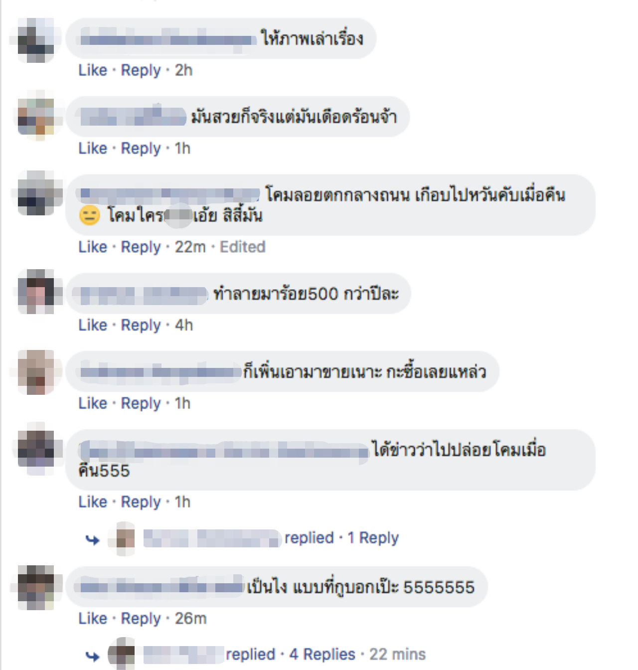This screenshot has height=670, width=638.
Task: Click the reply arrow icon beside "1 Reply"
Action: click(93, 539)
